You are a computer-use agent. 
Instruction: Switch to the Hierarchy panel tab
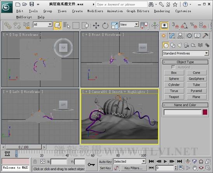click(x=180, y=36)
